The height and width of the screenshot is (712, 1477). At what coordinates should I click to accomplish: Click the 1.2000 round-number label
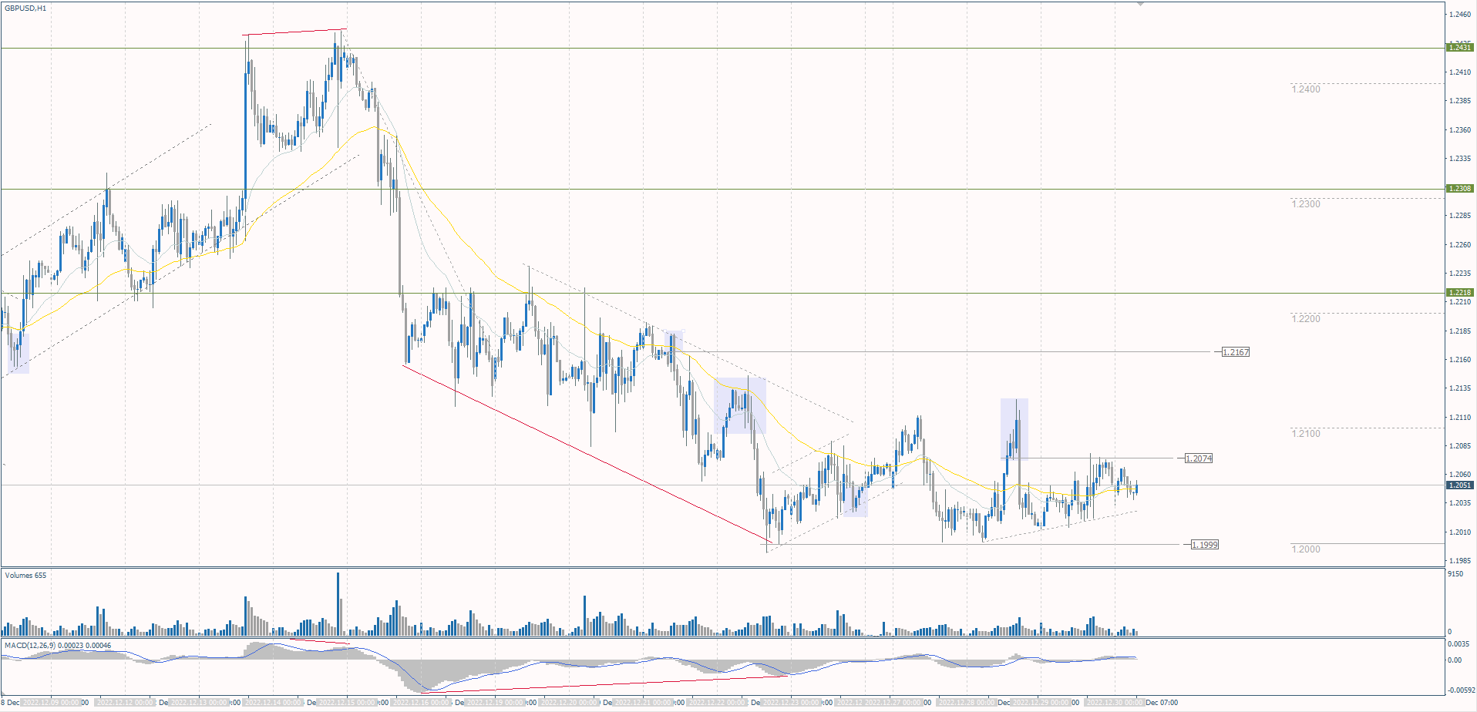(1306, 549)
